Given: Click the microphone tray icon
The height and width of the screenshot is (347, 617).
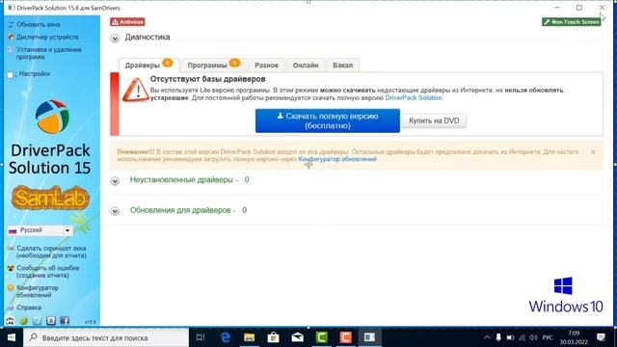Looking at the screenshot, I should click(x=498, y=337).
